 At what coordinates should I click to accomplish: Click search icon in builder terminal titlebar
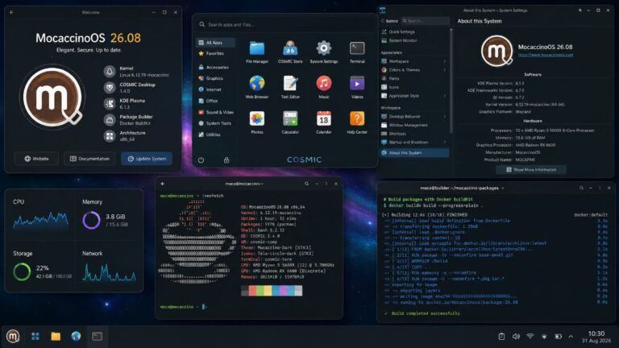pyautogui.click(x=581, y=188)
